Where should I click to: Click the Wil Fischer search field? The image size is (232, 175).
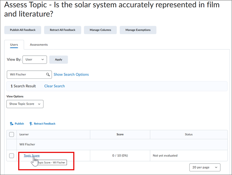pos(27,74)
